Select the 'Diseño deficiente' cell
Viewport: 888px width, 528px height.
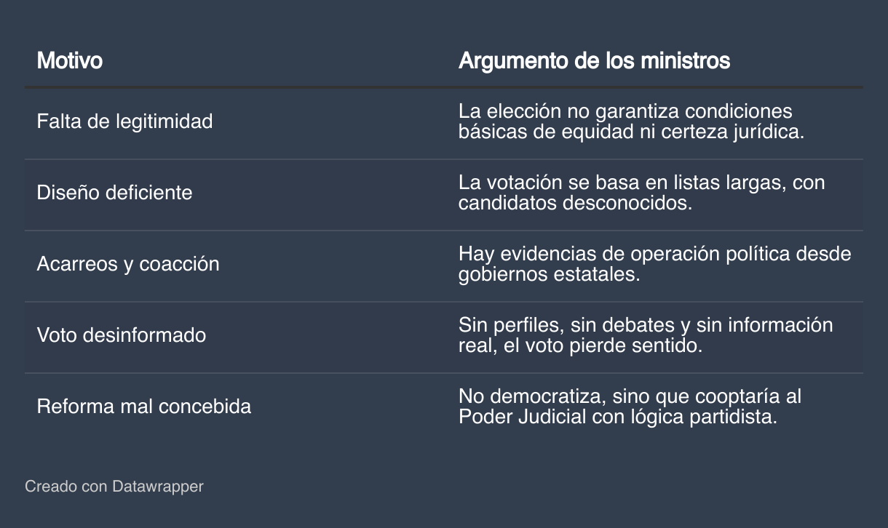tap(114, 193)
